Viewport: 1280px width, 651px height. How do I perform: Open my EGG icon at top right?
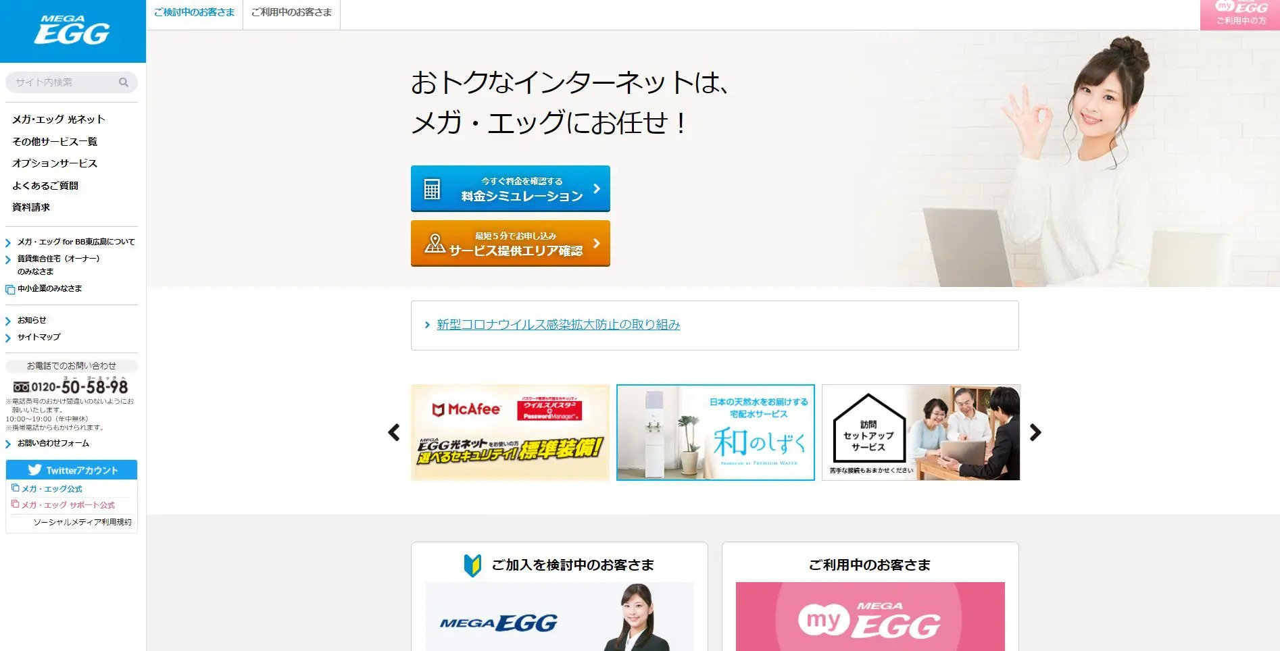tap(1240, 15)
